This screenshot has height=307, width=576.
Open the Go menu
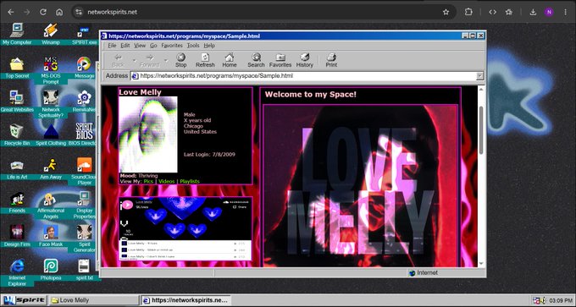tap(153, 46)
